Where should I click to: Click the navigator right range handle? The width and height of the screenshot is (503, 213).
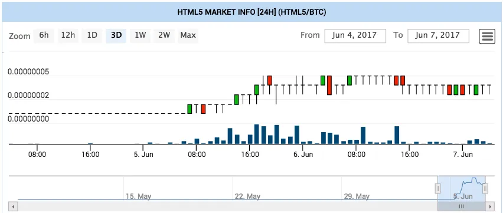(485, 189)
